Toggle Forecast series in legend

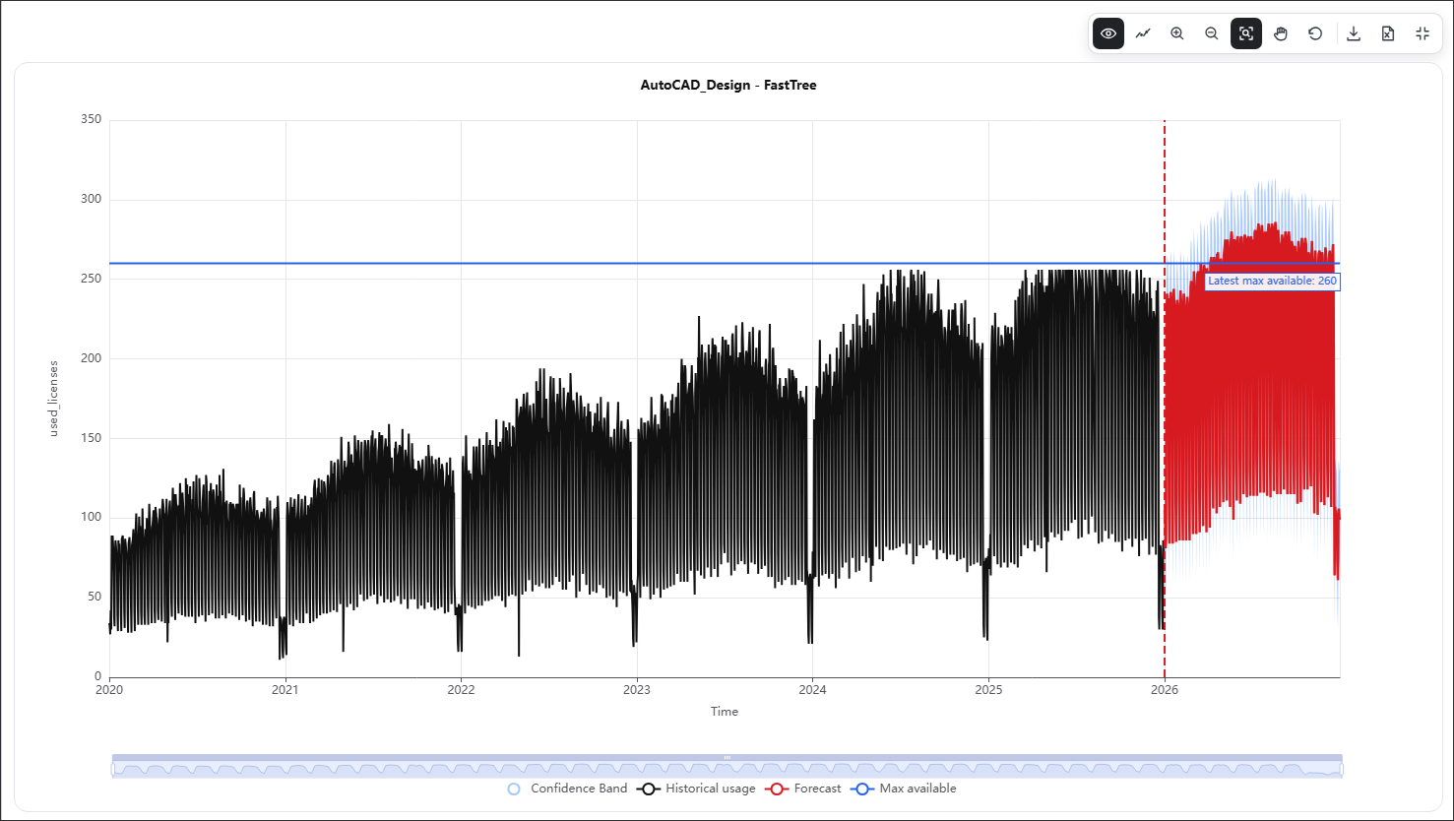(x=803, y=789)
